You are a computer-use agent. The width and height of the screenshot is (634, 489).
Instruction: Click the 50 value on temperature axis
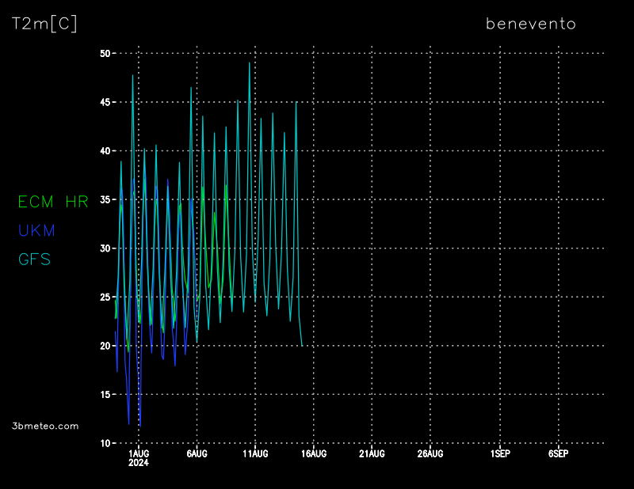point(105,53)
